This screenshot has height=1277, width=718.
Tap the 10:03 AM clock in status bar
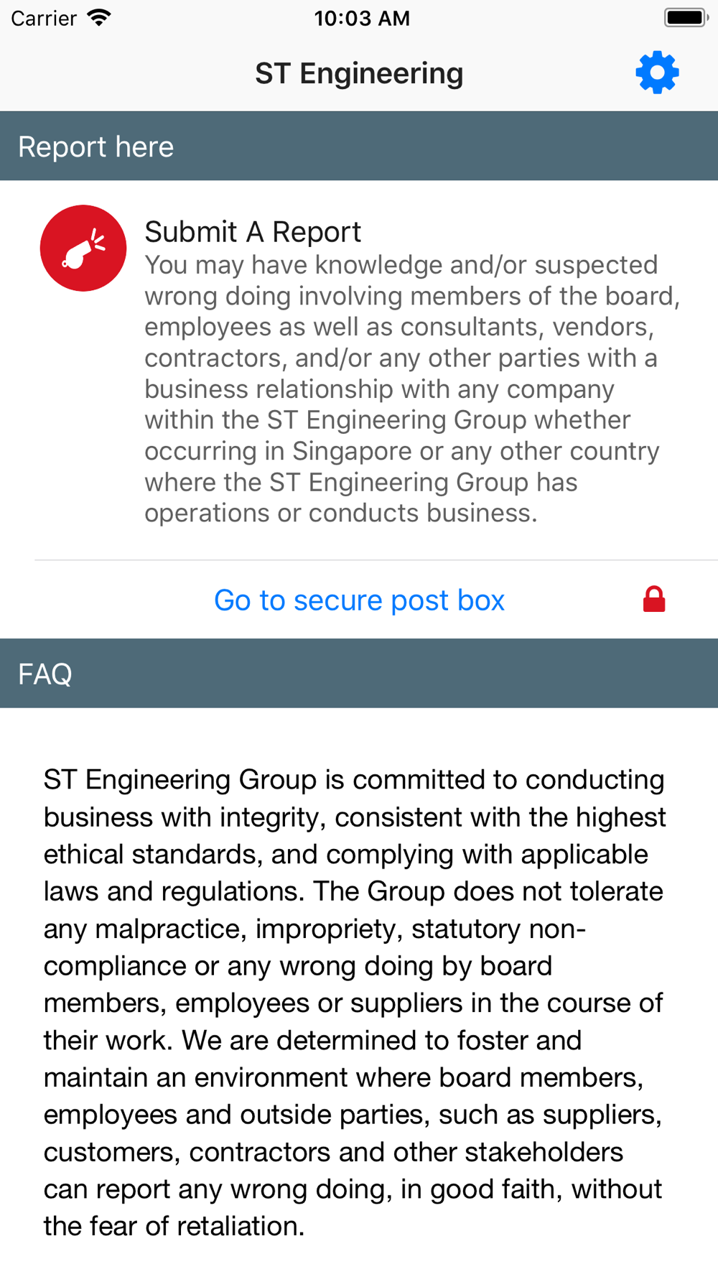(x=362, y=18)
